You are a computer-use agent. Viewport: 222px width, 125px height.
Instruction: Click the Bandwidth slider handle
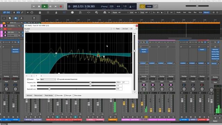pos(49,89)
